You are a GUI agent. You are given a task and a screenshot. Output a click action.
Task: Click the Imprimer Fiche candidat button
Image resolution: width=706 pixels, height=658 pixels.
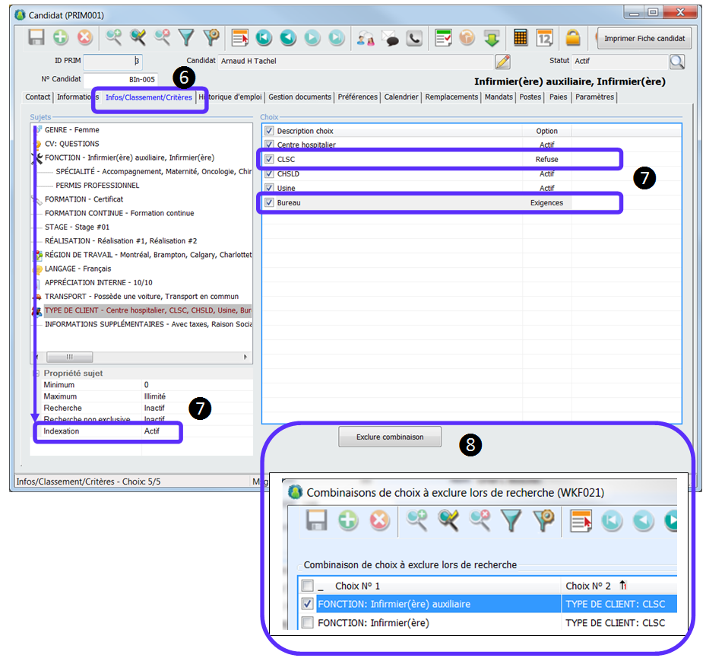(x=644, y=38)
